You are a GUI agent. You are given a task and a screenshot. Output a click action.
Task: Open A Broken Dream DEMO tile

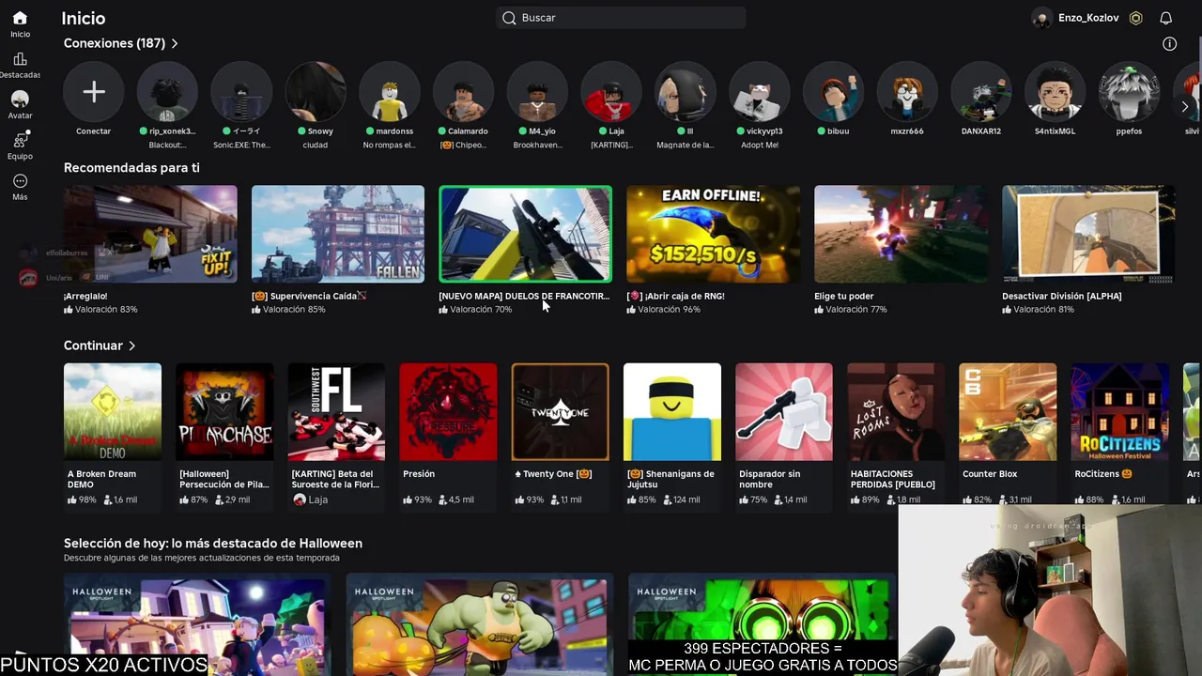pyautogui.click(x=113, y=412)
